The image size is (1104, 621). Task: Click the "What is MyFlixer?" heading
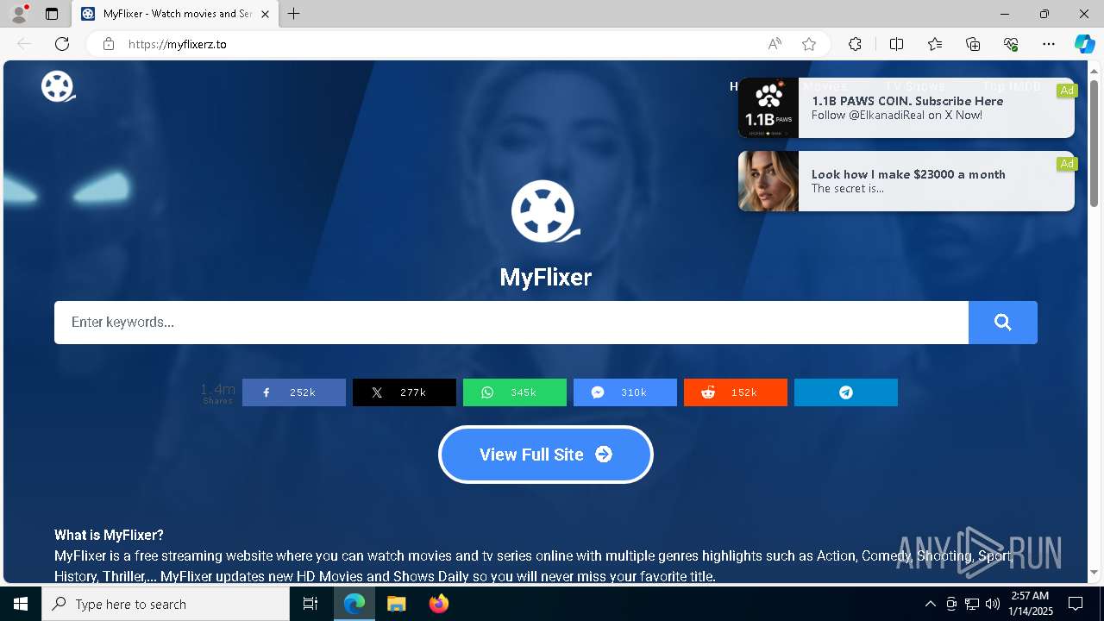tap(109, 535)
